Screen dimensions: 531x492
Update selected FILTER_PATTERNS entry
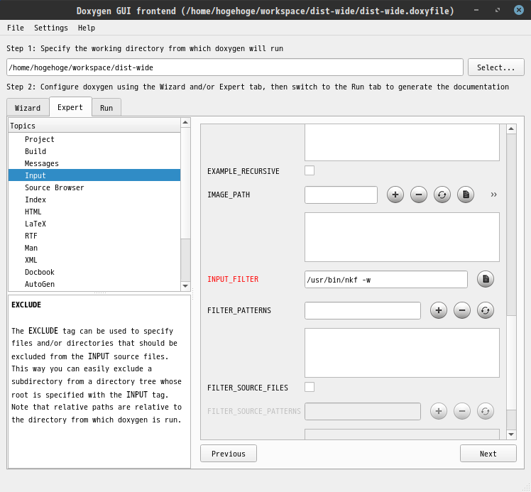pyautogui.click(x=486, y=310)
